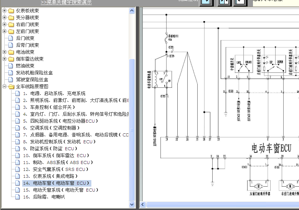The height and width of the screenshot is (210, 299).
Task: Click the folder icon of 电池线束
Action: pos(11,52)
